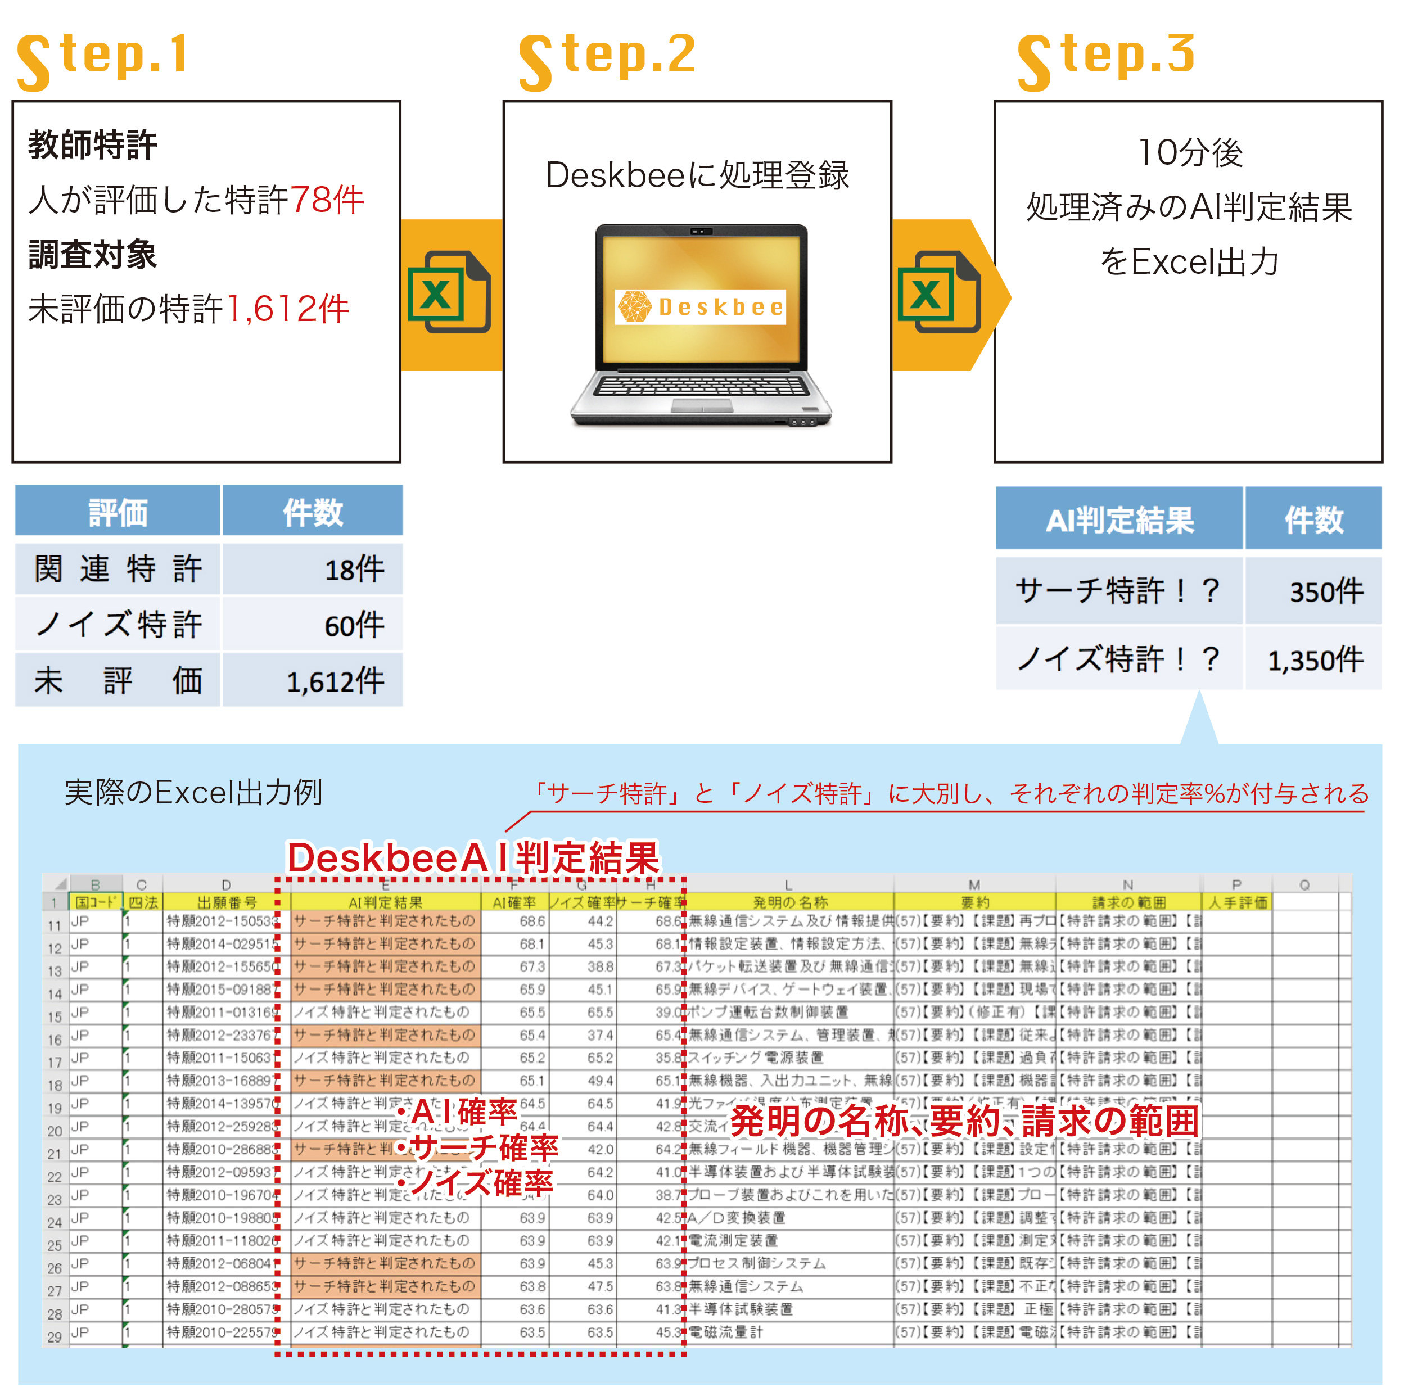This screenshot has height=1396, width=1404.
Task: Click the 関連特許 row label
Action: 118,568
